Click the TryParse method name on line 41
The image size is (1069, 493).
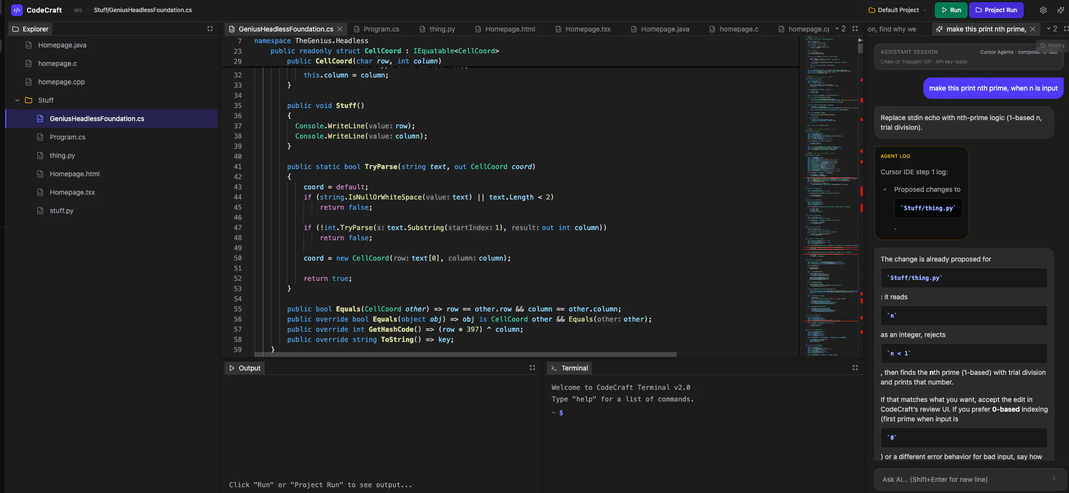(x=381, y=167)
